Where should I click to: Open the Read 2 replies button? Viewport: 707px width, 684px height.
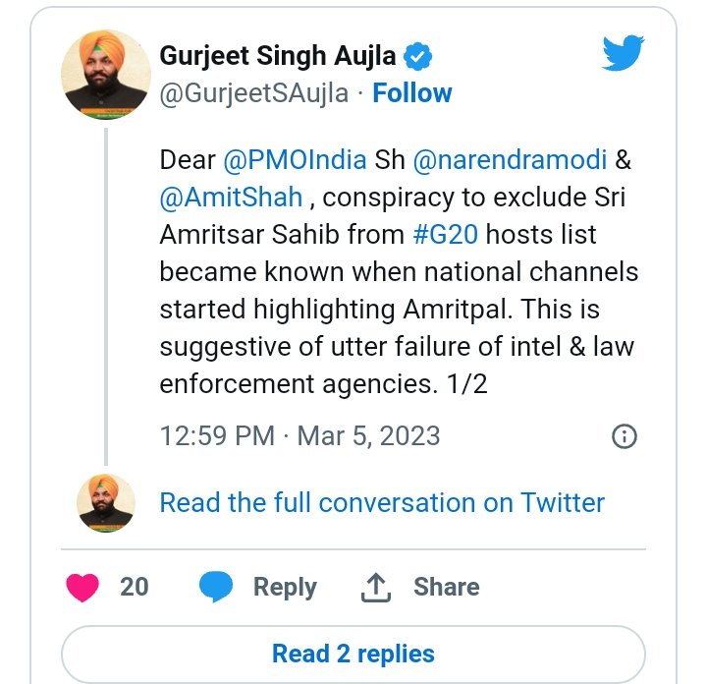[353, 654]
